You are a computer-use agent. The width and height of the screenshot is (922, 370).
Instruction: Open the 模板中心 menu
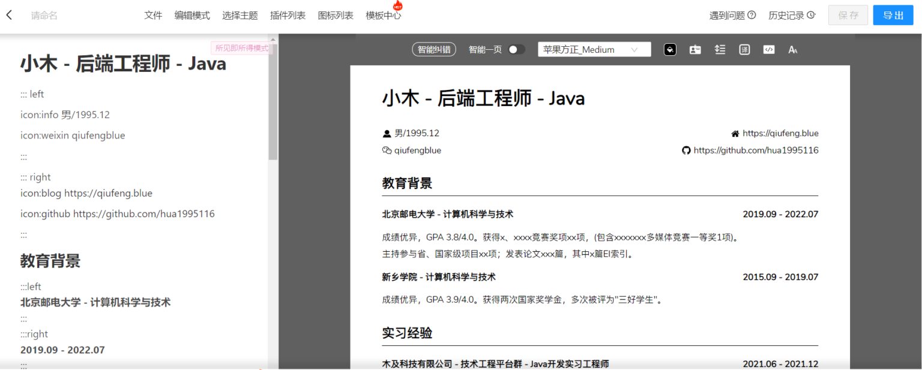click(x=383, y=16)
